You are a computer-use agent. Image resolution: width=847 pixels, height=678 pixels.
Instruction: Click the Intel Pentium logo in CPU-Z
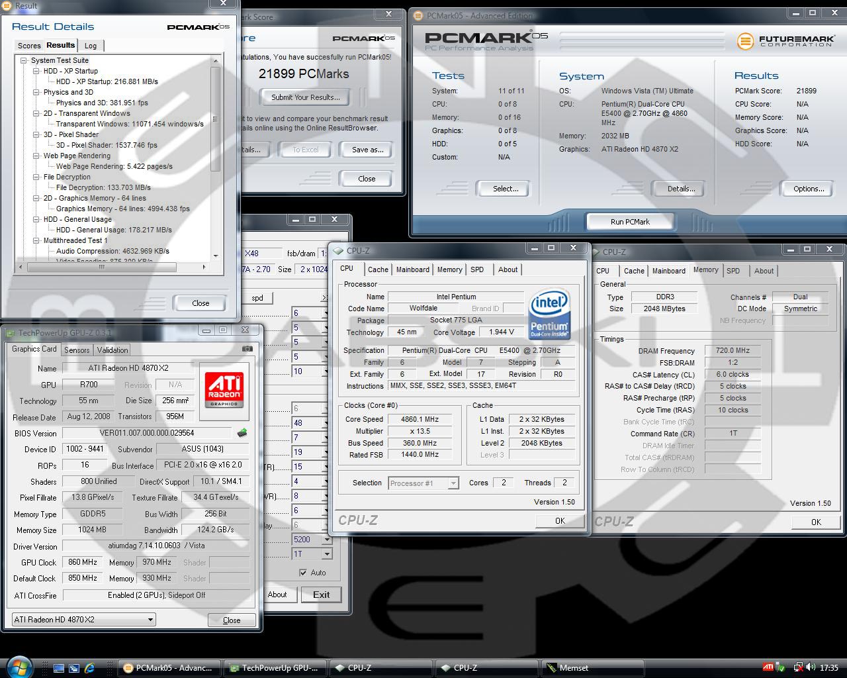(x=549, y=315)
